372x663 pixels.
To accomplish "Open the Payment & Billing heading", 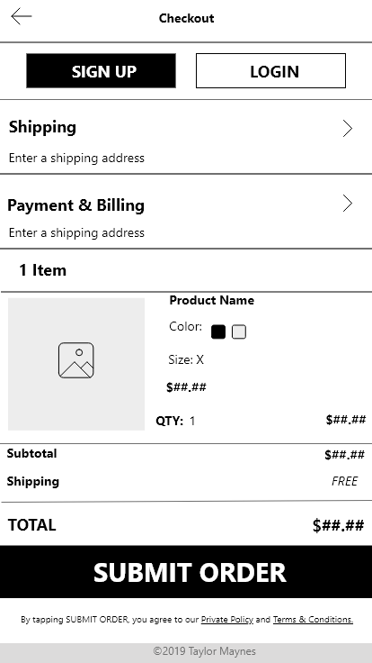I will 75,205.
